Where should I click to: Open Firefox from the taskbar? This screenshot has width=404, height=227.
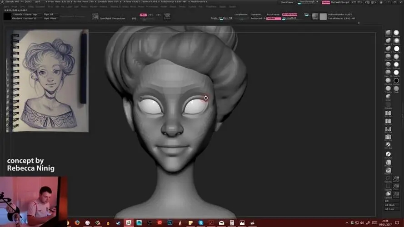point(77,222)
